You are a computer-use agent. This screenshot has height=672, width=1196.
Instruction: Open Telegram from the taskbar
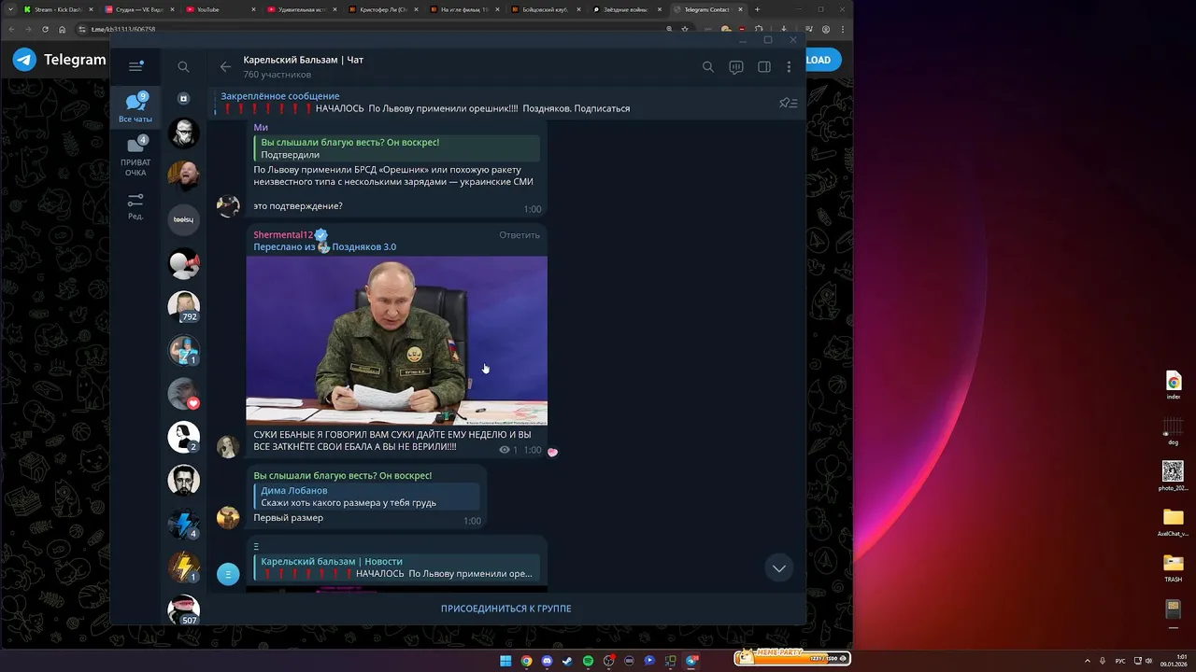pyautogui.click(x=691, y=661)
